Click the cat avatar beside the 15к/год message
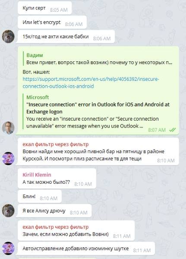This screenshot has height=259, width=186. coord(8,36)
